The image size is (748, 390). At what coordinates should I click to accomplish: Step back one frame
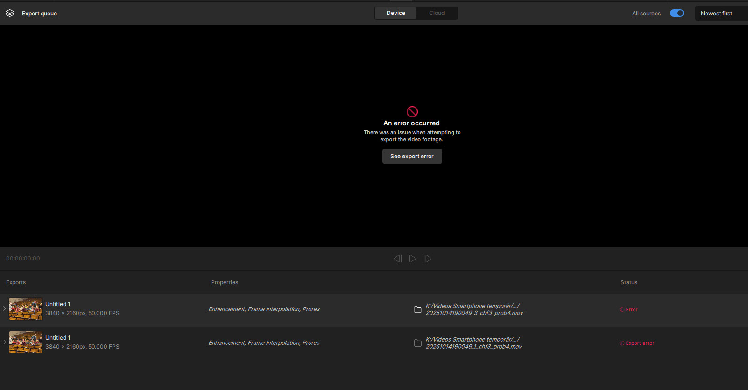398,259
